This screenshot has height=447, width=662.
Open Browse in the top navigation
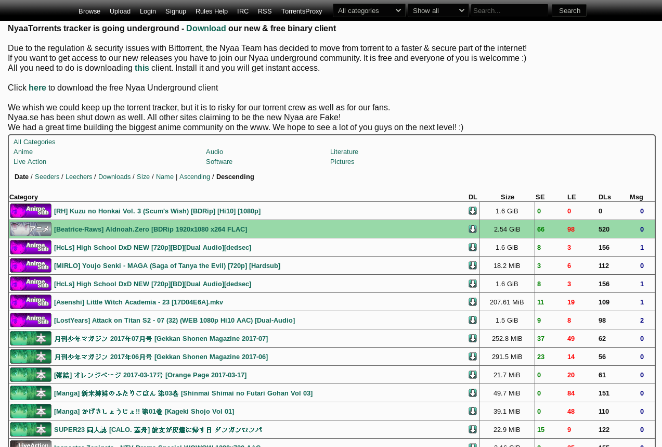point(89,11)
